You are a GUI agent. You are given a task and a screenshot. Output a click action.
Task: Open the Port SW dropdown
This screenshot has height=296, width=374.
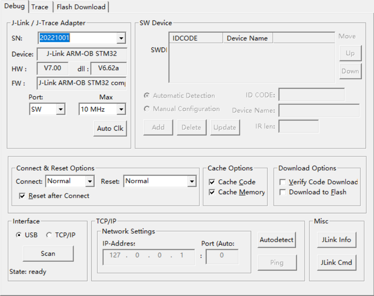pos(61,109)
